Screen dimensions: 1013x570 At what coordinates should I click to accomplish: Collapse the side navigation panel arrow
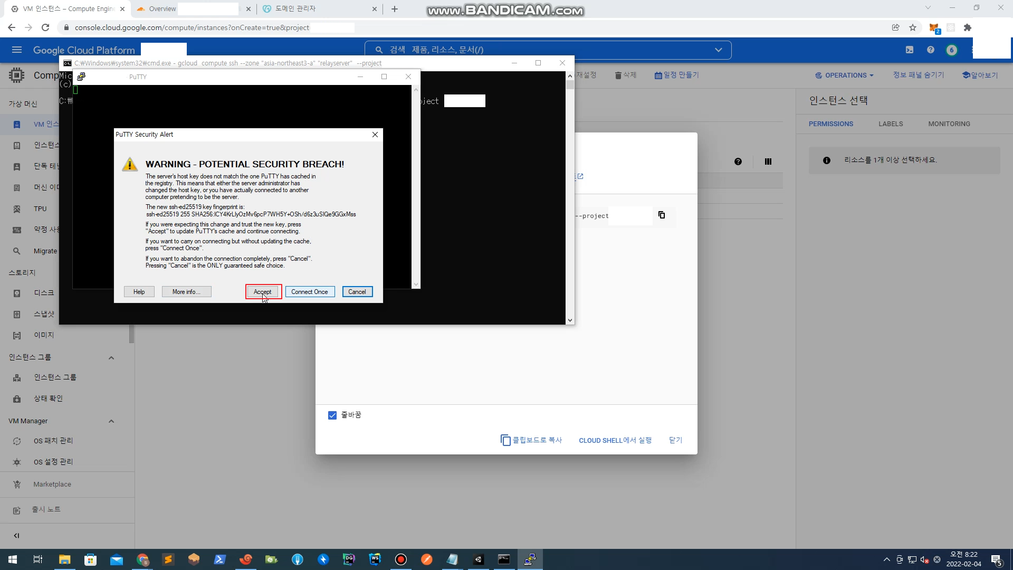pos(16,536)
